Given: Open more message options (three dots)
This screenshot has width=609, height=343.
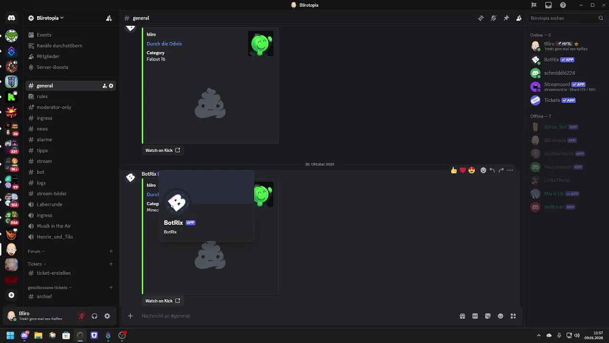Looking at the screenshot, I should click(x=510, y=170).
